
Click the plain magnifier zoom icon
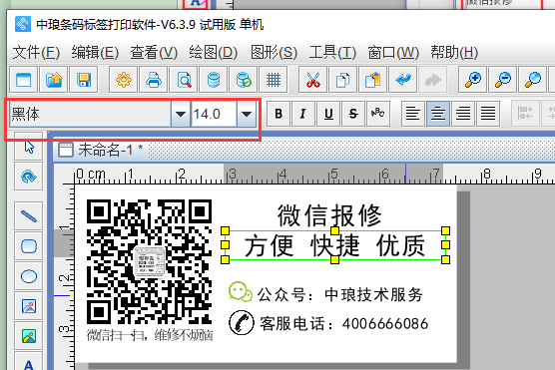(532, 80)
